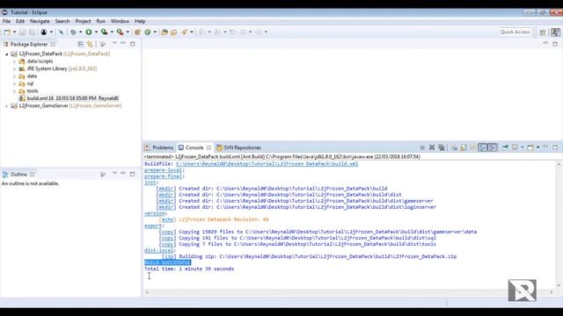Switch to the Console tab
This screenshot has width=563, height=316.
point(194,147)
